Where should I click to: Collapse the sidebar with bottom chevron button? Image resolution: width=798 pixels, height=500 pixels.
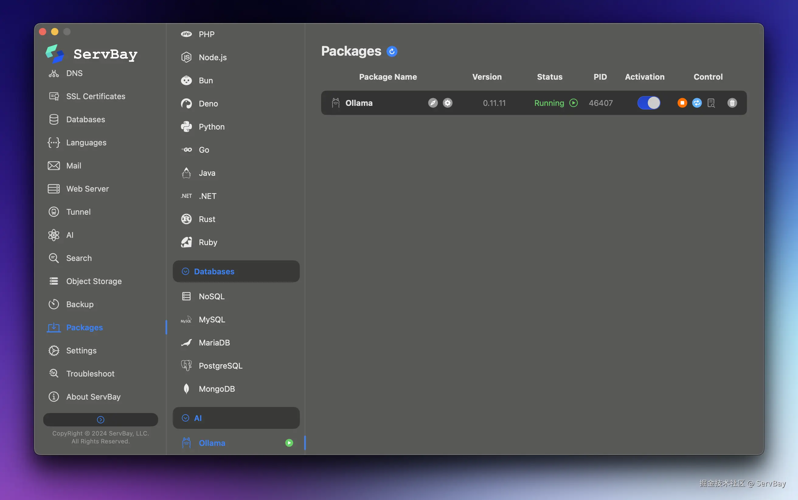[100, 420]
